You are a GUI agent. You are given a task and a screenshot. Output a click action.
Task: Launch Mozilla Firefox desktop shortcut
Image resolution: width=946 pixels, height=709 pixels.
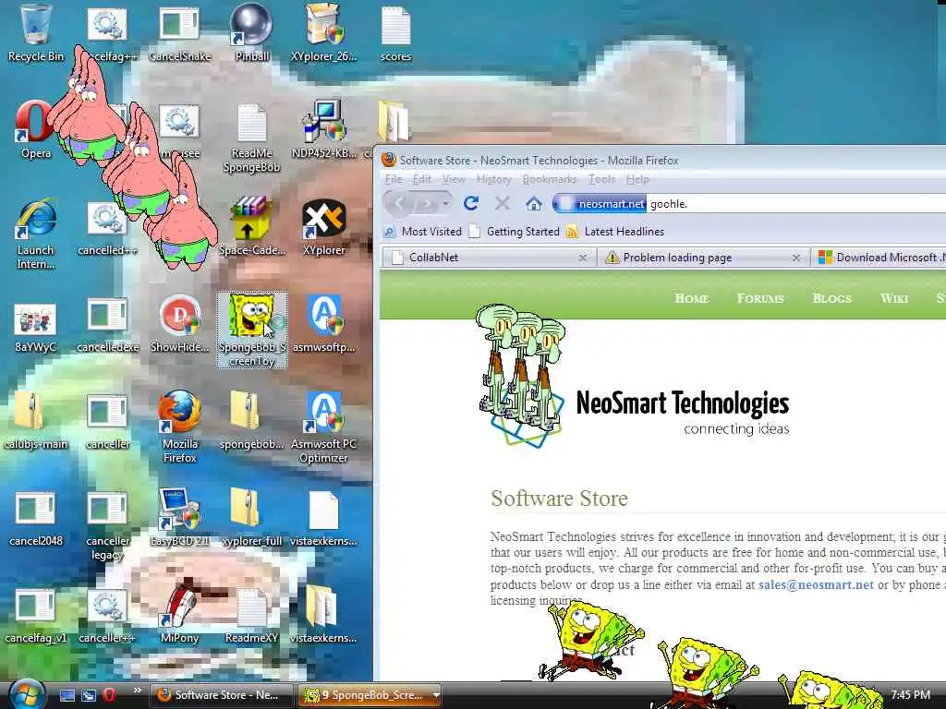[180, 427]
